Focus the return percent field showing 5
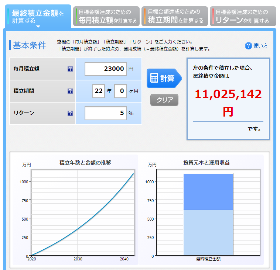The width and height of the screenshot is (280, 270). coord(106,113)
